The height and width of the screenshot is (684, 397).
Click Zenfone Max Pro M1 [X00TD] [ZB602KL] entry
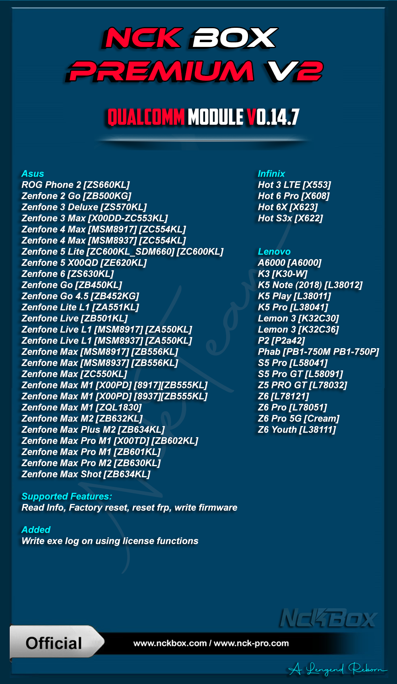pos(110,441)
